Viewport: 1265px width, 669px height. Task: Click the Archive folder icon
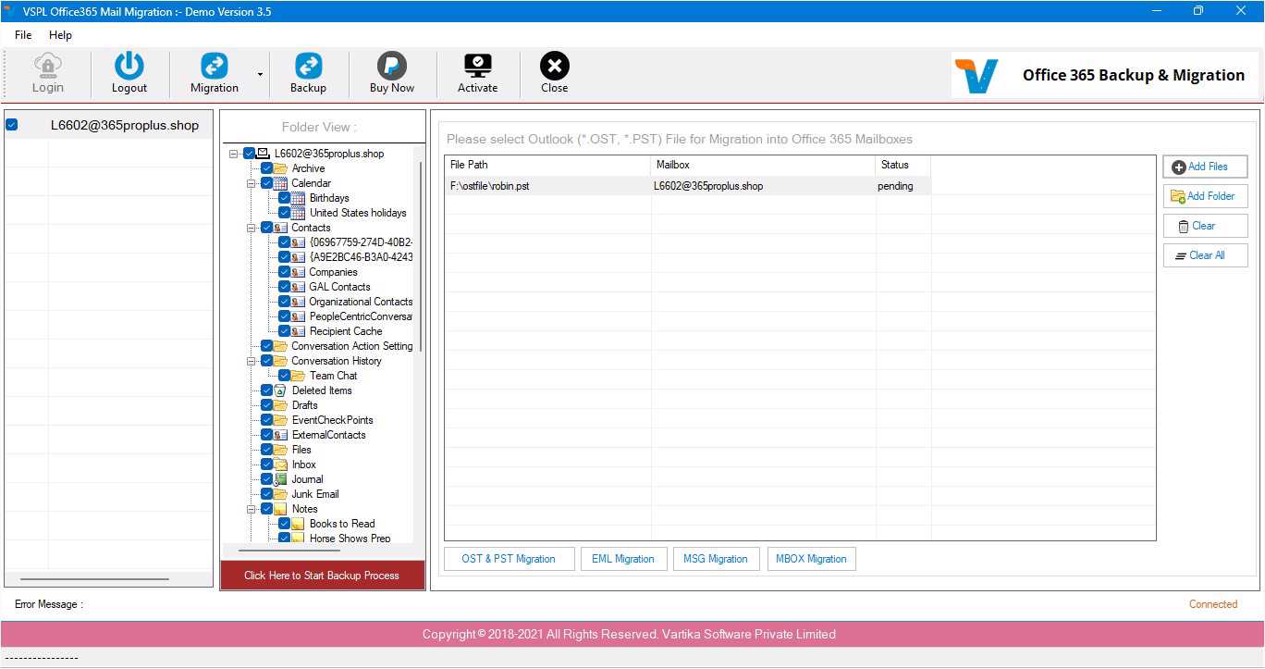(x=281, y=168)
